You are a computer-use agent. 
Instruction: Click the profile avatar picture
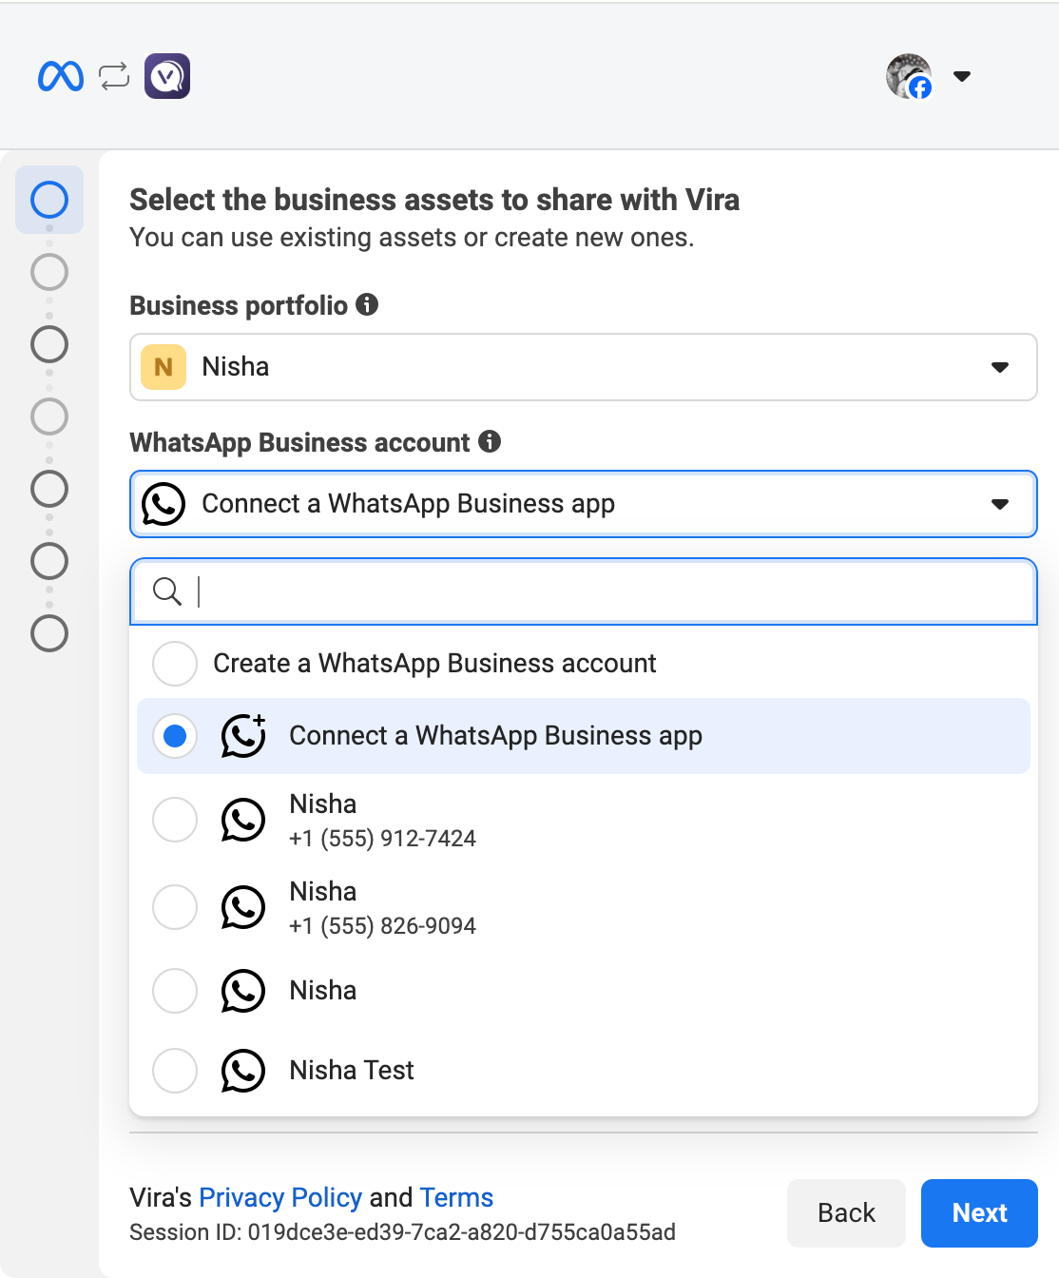[908, 76]
